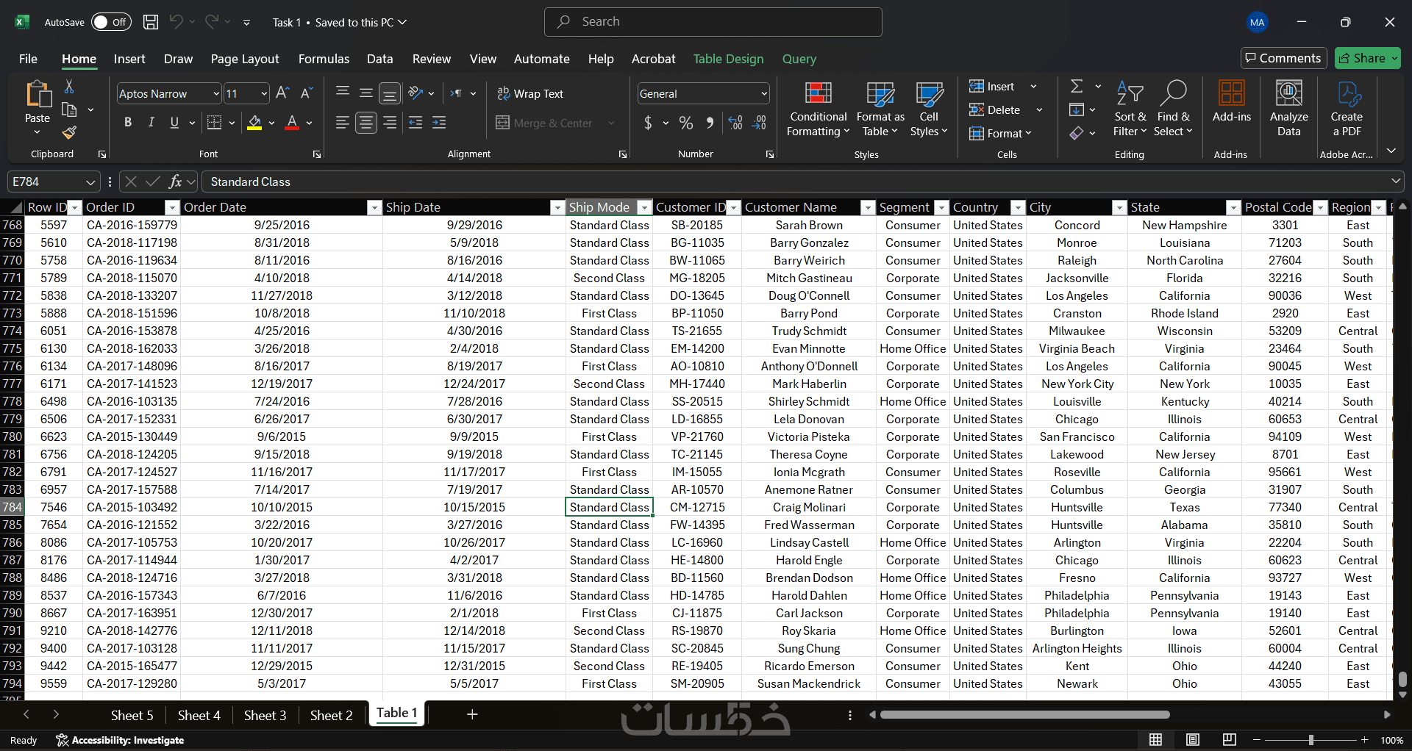Image resolution: width=1412 pixels, height=751 pixels.
Task: Click the Save icon in title bar
Action: click(x=151, y=22)
